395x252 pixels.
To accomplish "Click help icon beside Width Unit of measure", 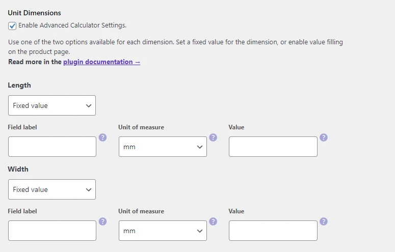I will click(x=213, y=221).
